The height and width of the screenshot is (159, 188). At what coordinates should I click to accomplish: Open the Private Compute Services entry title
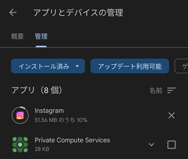pyautogui.click(x=72, y=140)
